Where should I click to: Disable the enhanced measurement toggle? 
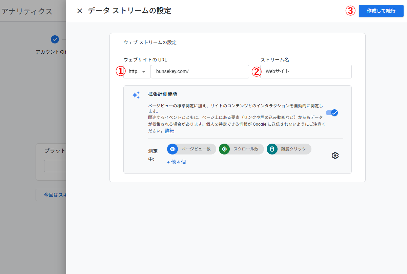tap(332, 113)
